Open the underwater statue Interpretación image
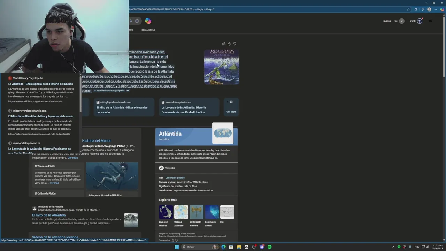 pos(112,176)
